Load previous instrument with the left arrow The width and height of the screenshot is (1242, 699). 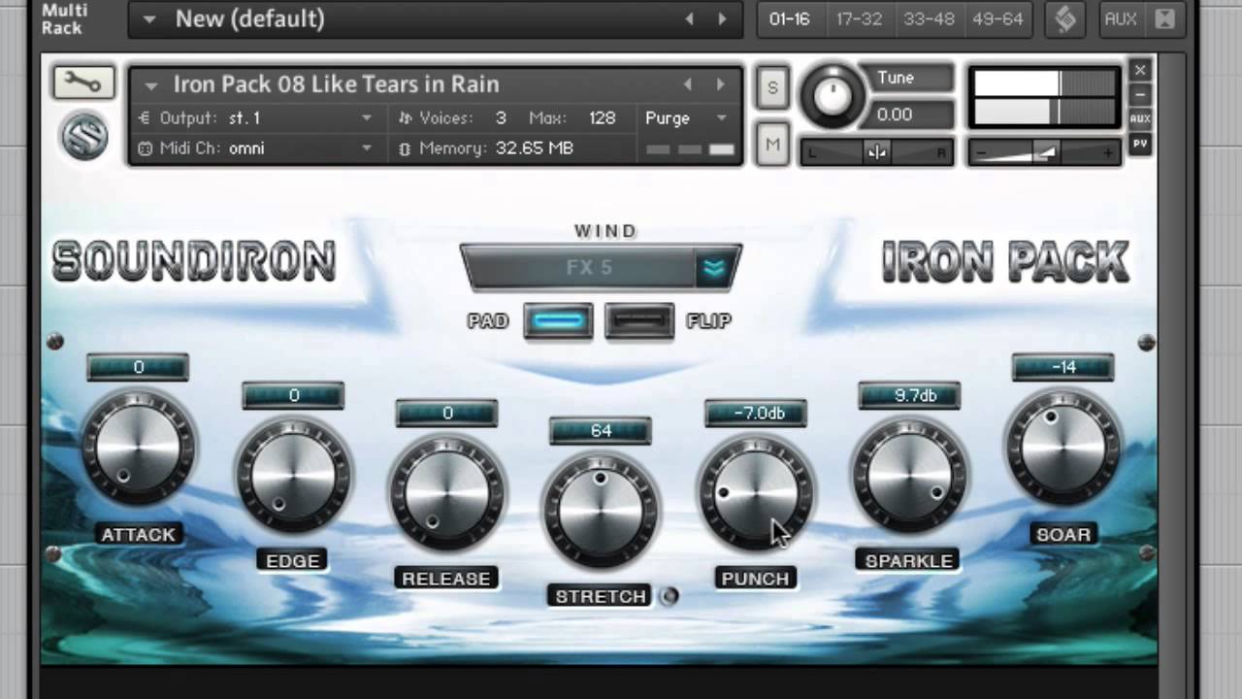(x=687, y=84)
